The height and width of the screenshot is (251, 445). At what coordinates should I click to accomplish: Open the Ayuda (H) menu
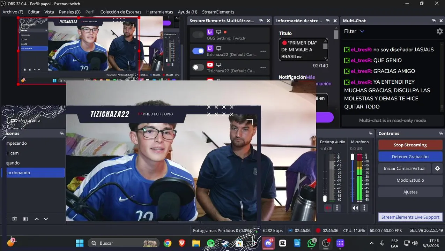(x=187, y=12)
